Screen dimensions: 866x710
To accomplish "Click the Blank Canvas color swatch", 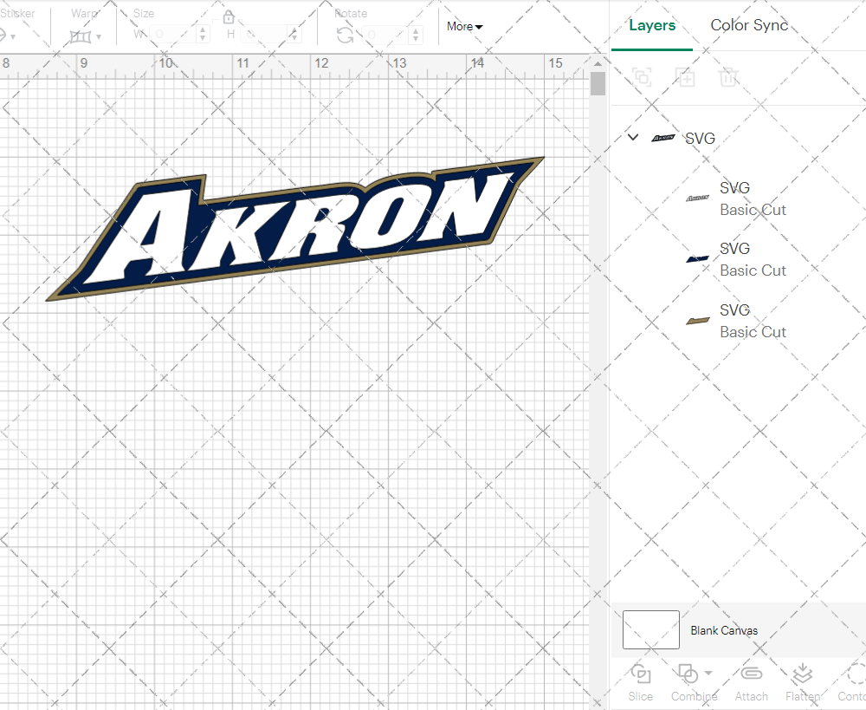I will (650, 630).
